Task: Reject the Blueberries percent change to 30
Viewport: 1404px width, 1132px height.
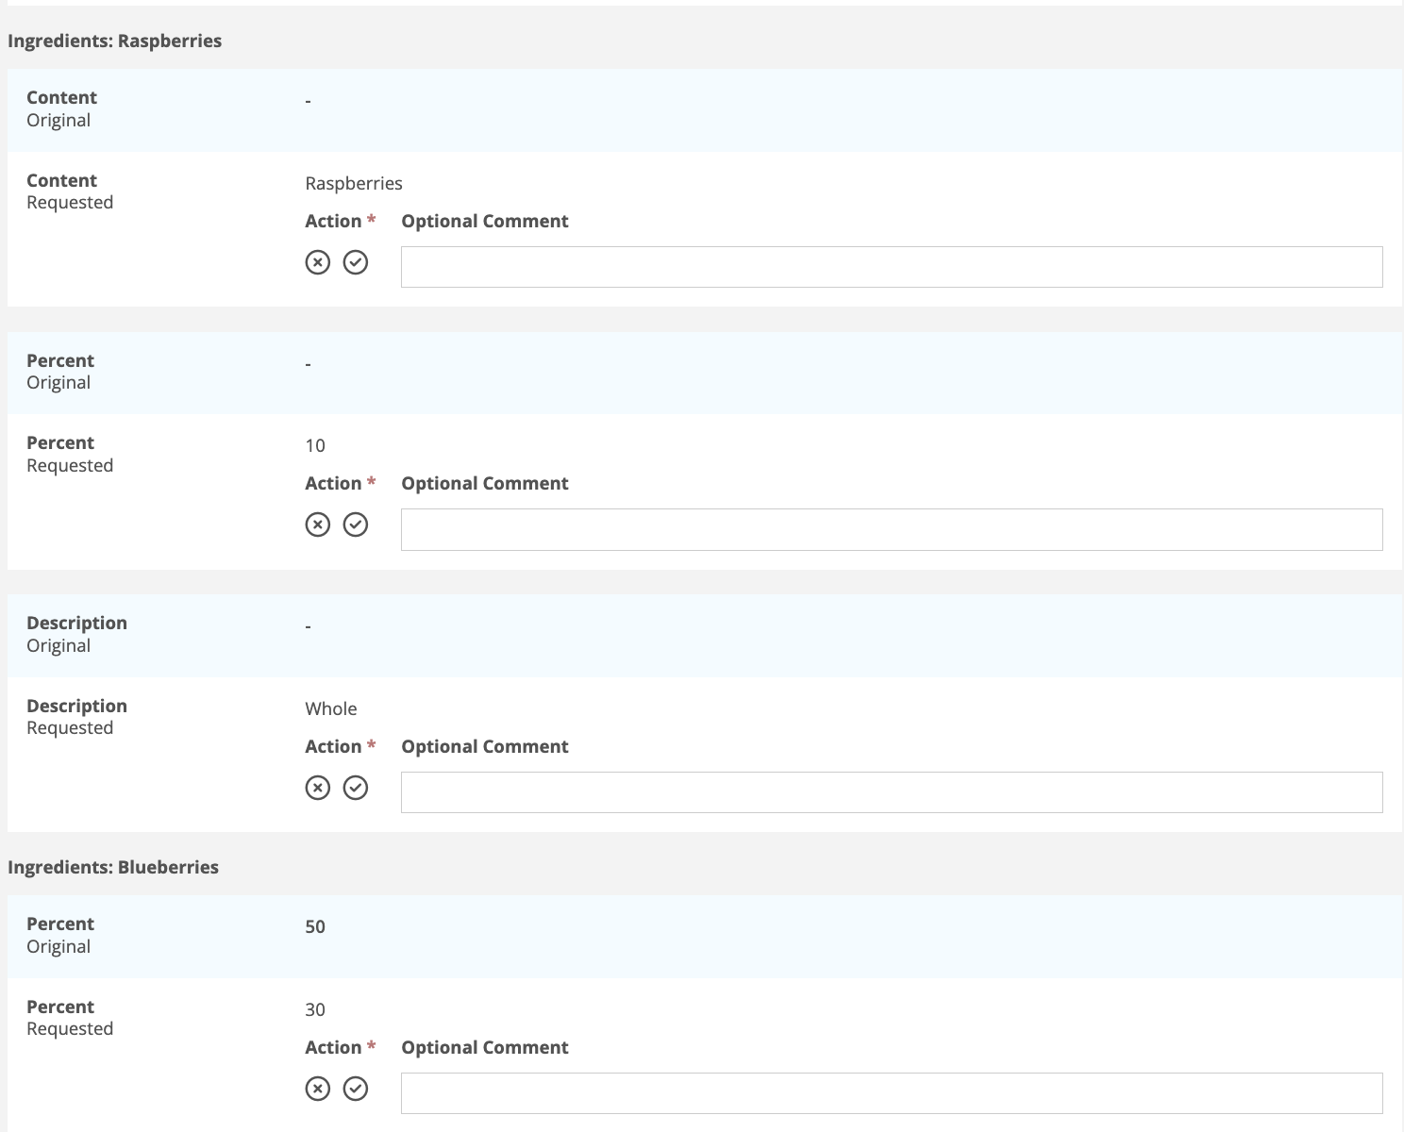Action: click(x=318, y=1089)
